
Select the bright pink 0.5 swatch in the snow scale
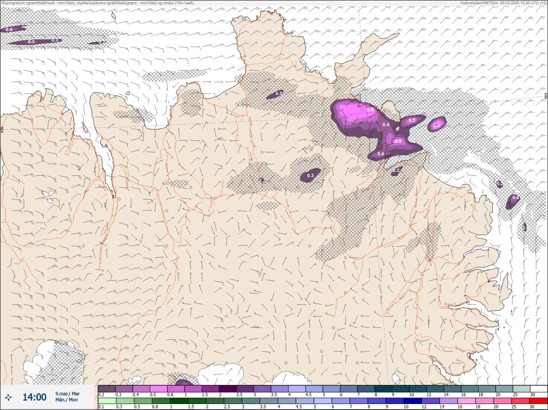point(158,389)
